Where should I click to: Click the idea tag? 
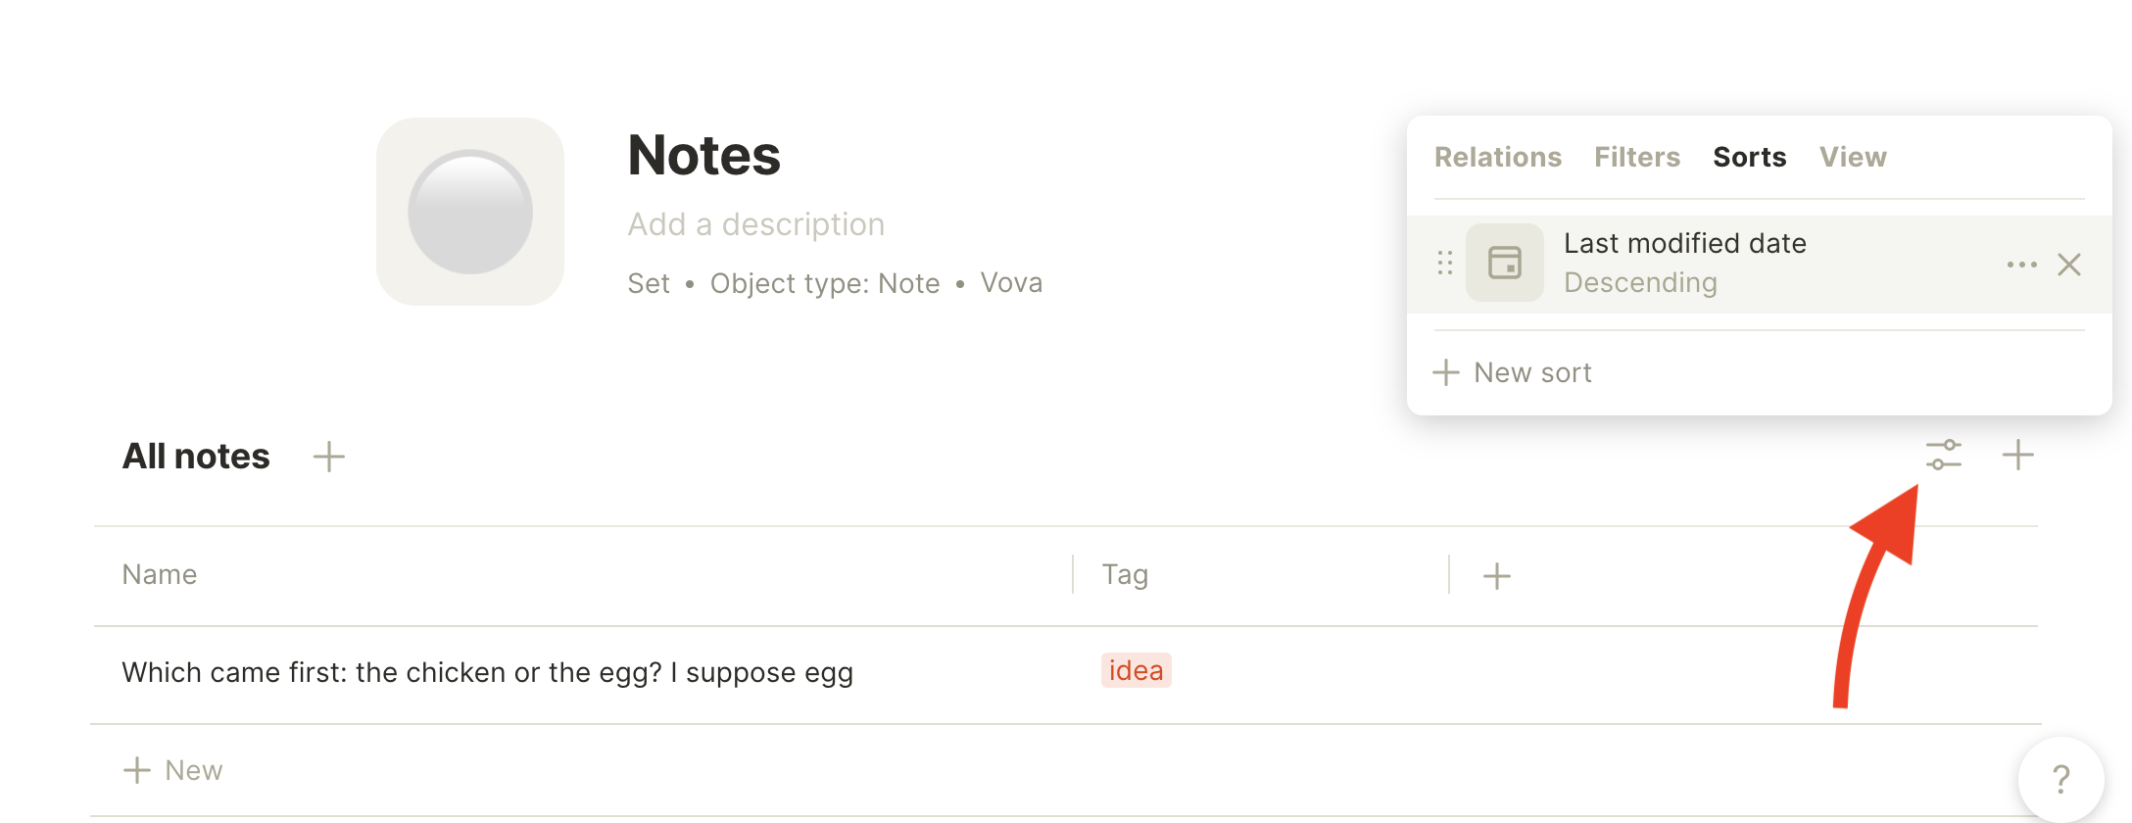click(x=1136, y=671)
